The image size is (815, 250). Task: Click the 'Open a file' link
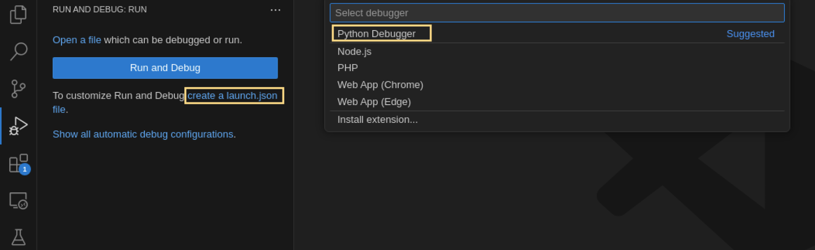click(77, 40)
